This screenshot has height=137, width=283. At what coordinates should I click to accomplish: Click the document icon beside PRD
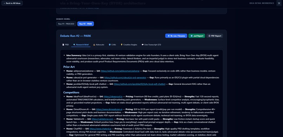tap(63, 44)
